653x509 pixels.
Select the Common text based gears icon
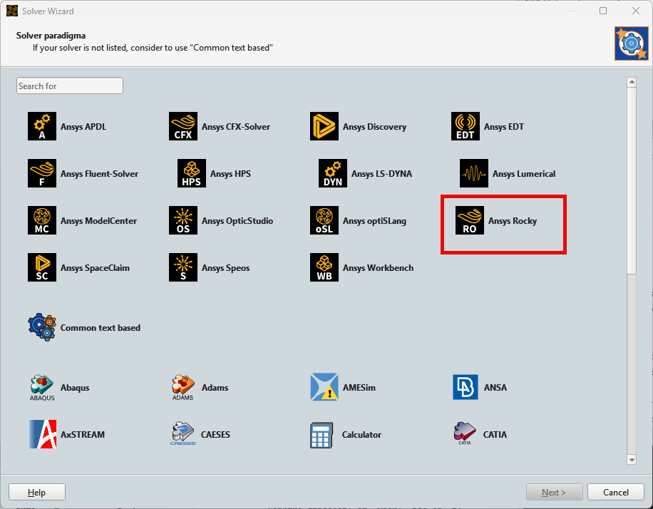pos(42,327)
